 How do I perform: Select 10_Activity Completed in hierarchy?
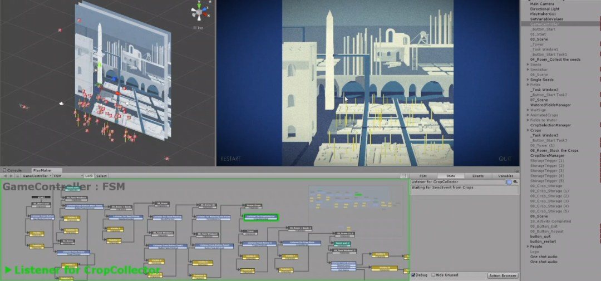(550, 221)
